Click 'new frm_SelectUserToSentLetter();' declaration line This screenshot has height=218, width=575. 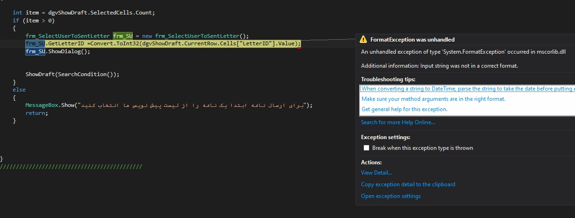137,36
